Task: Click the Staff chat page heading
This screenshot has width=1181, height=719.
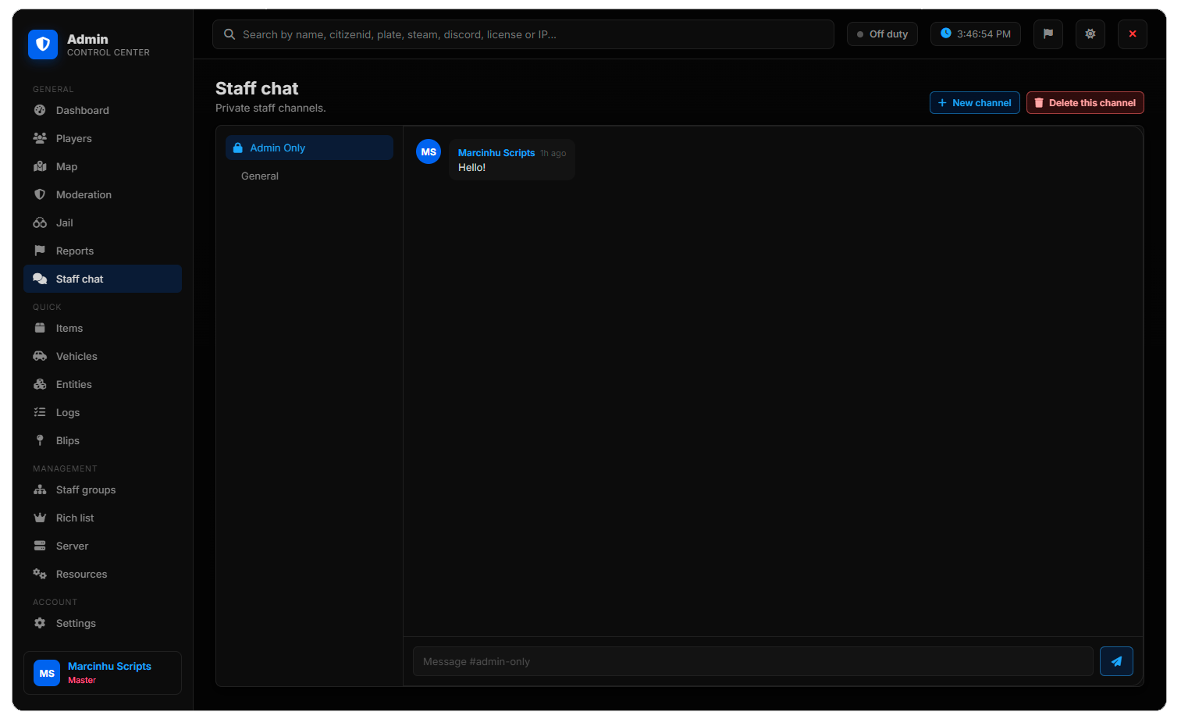Action: pos(257,88)
